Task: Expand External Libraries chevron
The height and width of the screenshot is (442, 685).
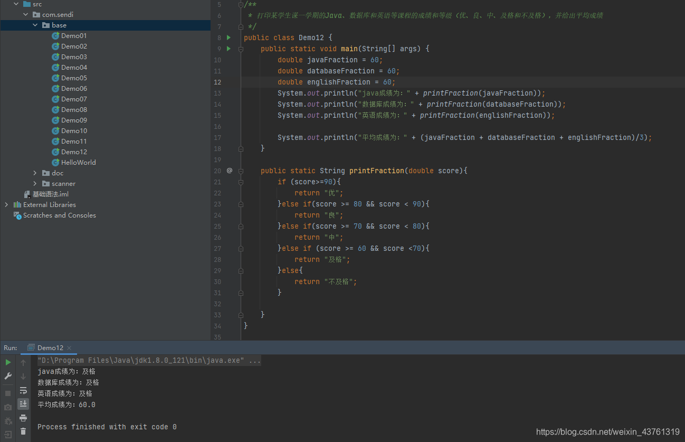Action: [x=6, y=205]
